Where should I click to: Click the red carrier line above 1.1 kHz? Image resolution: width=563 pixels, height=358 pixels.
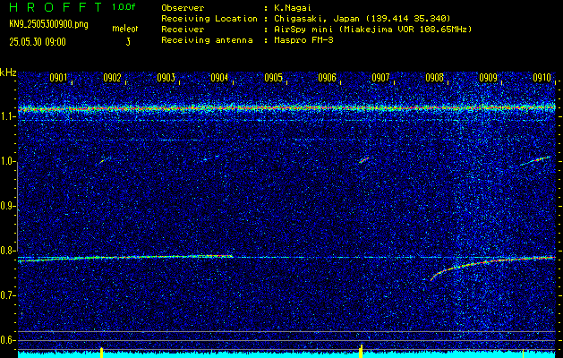[x=286, y=107]
